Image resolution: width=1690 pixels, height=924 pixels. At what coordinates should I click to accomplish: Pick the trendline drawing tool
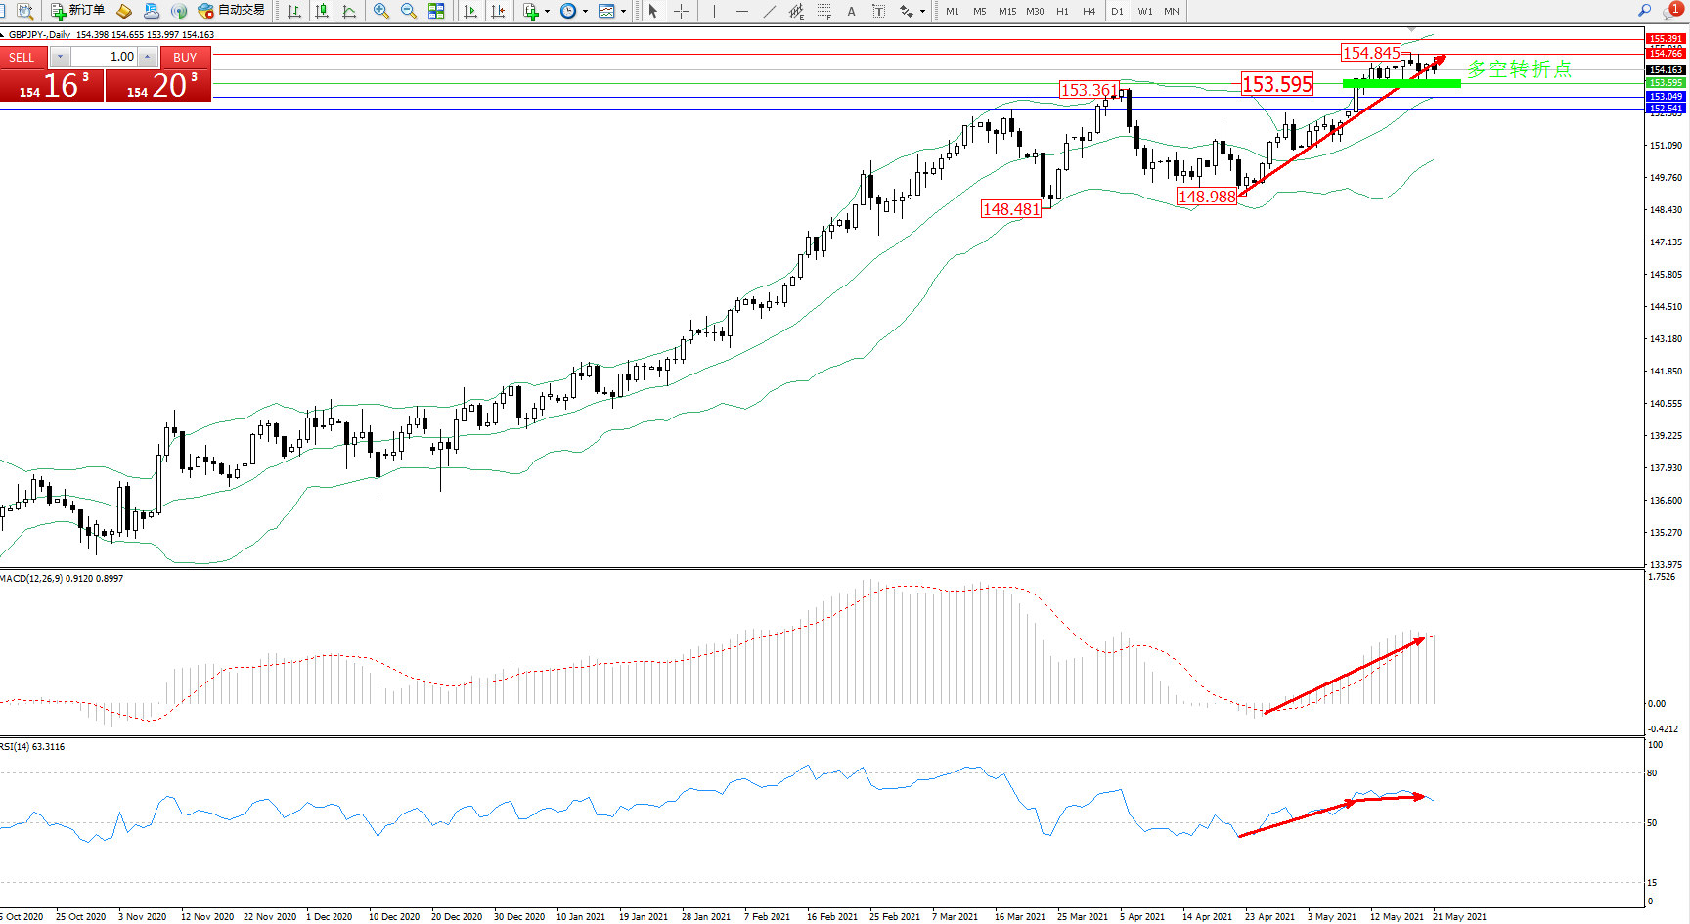pos(770,11)
